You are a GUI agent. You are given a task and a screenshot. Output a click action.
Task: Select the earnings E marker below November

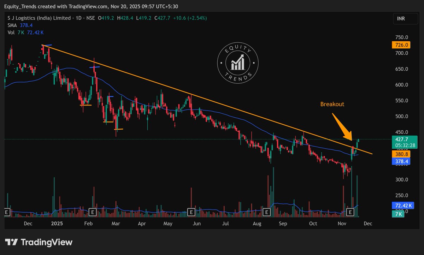[x=350, y=212]
